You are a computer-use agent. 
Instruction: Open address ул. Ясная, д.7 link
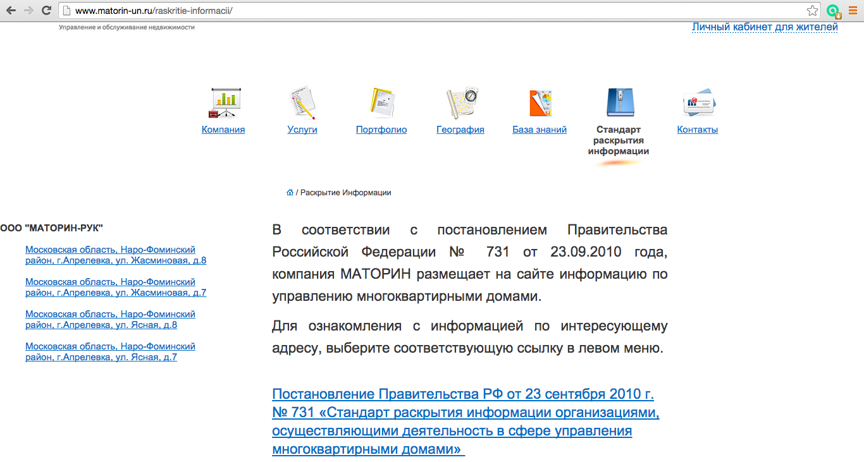coord(110,352)
